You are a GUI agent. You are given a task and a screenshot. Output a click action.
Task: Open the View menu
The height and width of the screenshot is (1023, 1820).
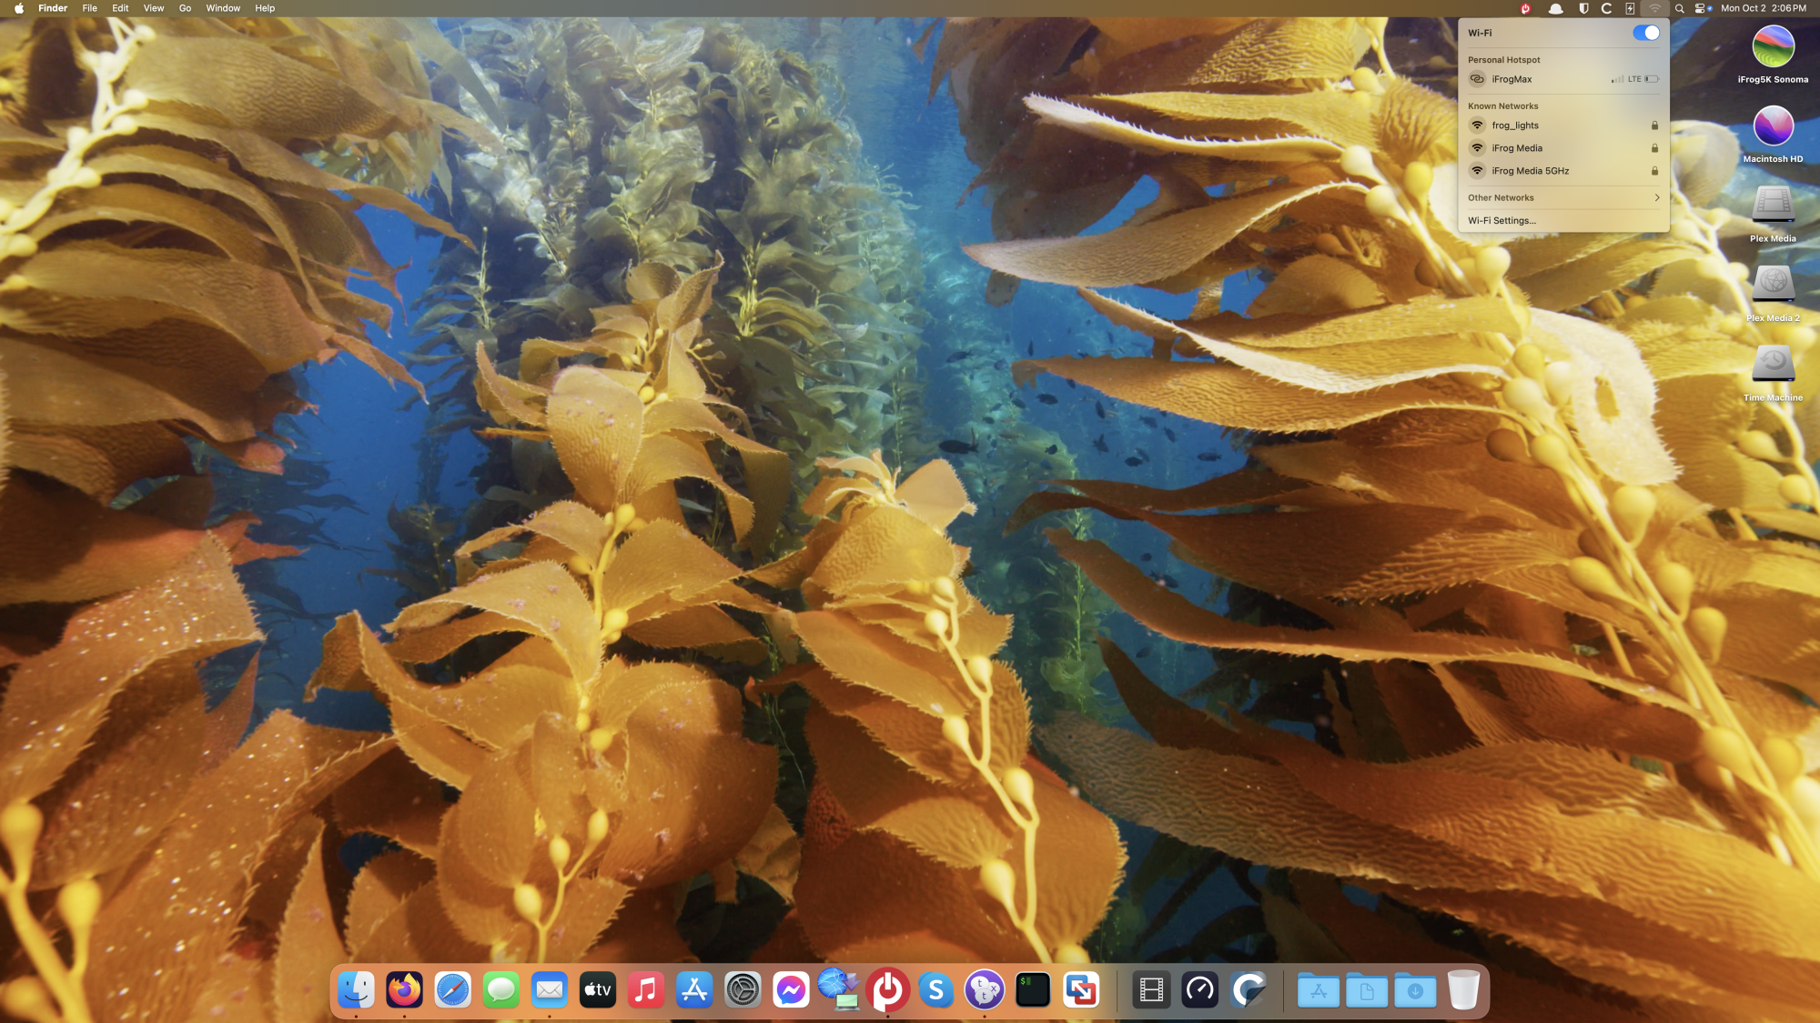pos(154,8)
